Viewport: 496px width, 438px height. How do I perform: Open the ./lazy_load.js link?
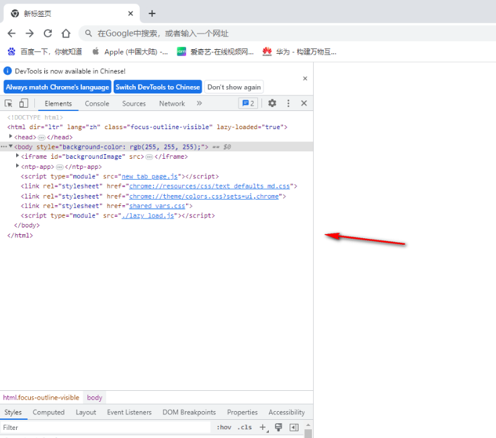148,216
